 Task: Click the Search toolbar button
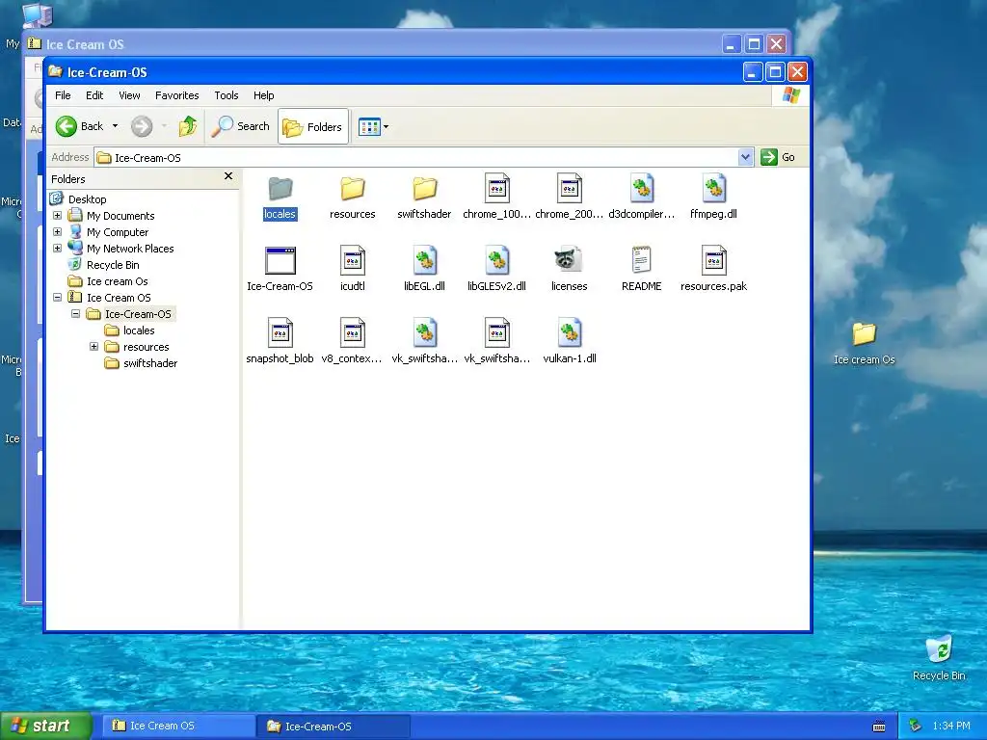(241, 126)
